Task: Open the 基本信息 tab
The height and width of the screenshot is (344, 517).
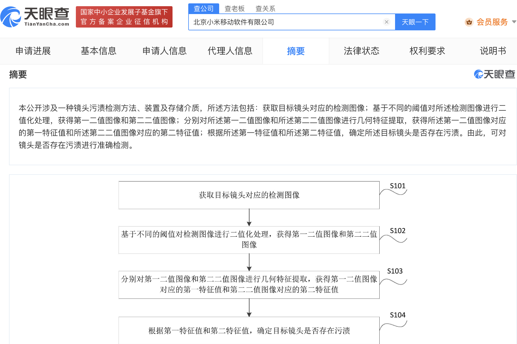Action: pos(99,51)
